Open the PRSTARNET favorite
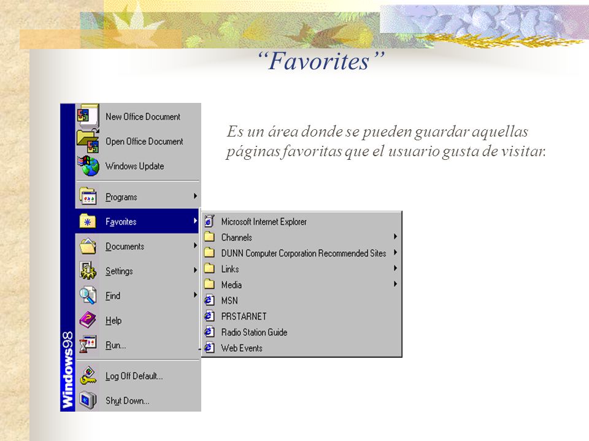589x441 pixels. [x=302, y=316]
